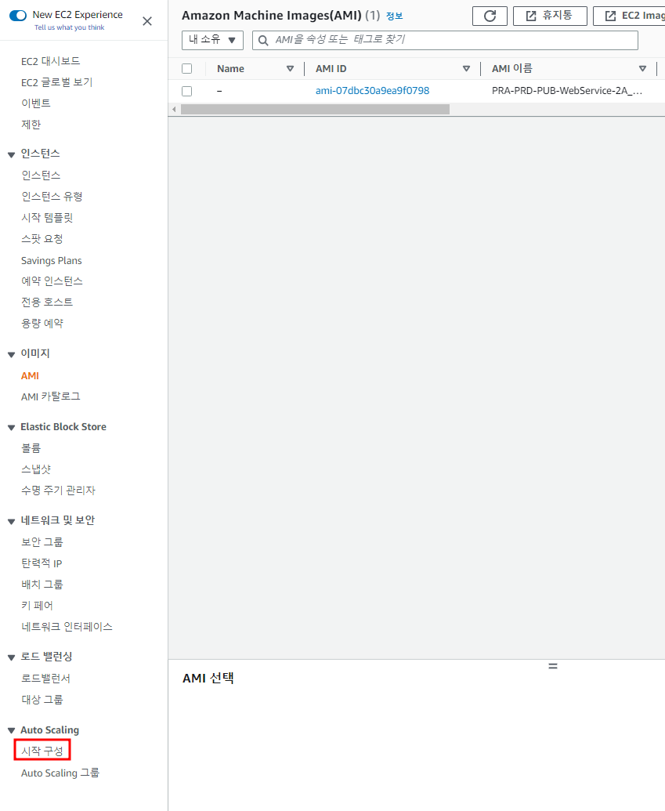Open 용량 예약

click(42, 323)
